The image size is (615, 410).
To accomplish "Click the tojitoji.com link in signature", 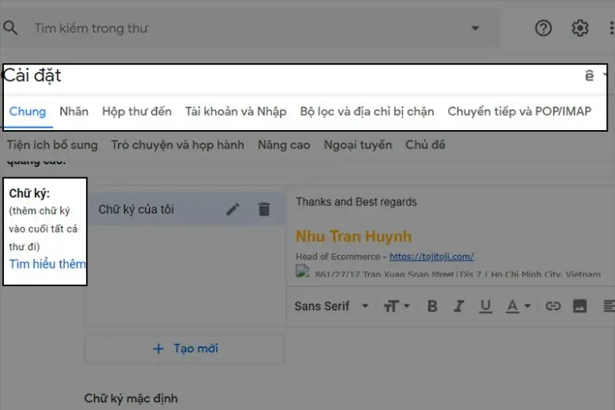I will (431, 256).
